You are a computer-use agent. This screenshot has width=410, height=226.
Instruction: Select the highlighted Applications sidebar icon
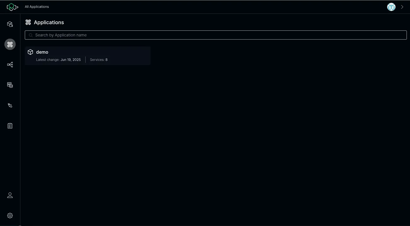[10, 44]
